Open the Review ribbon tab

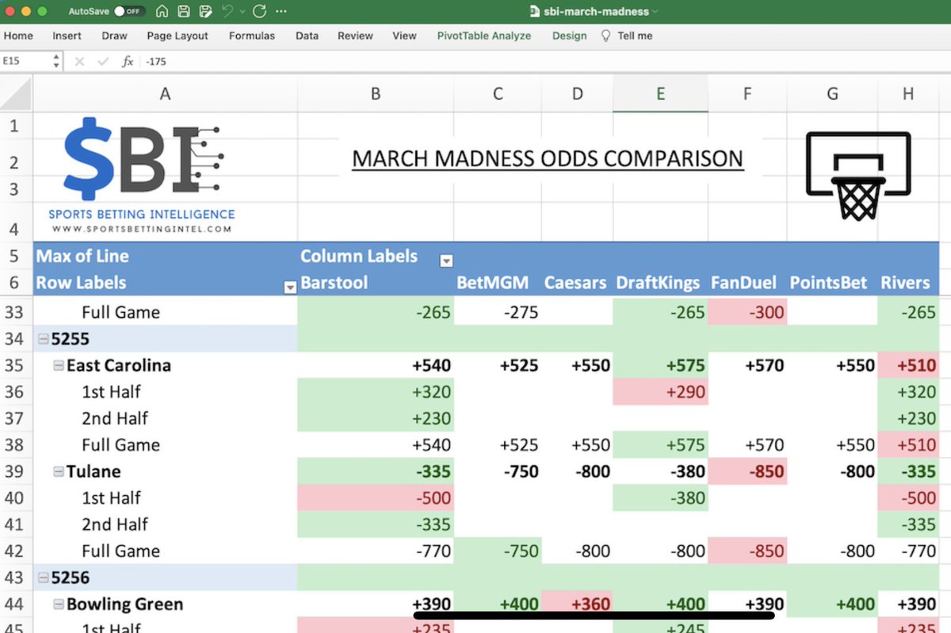click(355, 36)
